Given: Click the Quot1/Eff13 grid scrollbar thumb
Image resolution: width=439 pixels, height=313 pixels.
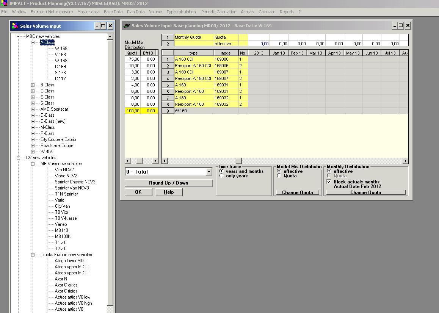Looking at the screenshot, I should point(139,161).
